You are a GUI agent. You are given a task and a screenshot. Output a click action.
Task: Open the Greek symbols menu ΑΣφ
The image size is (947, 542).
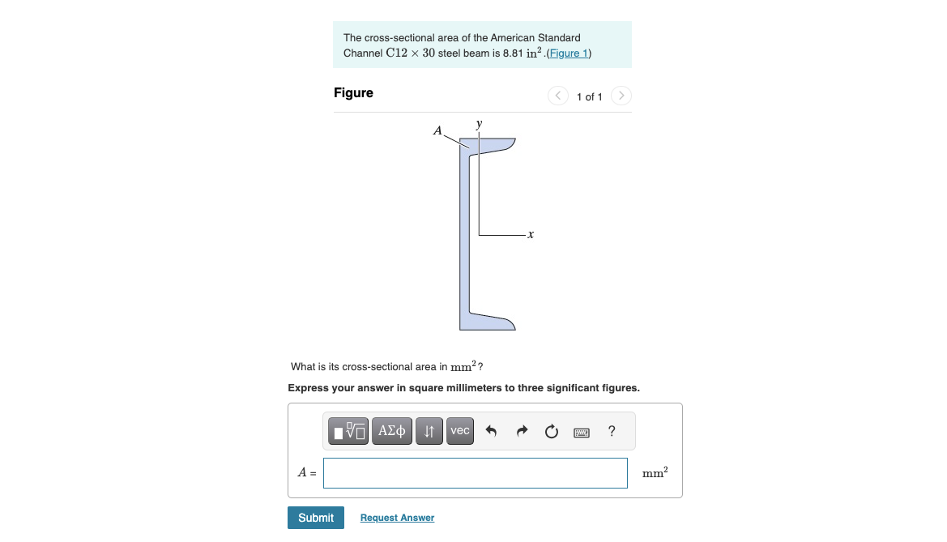[x=392, y=431]
